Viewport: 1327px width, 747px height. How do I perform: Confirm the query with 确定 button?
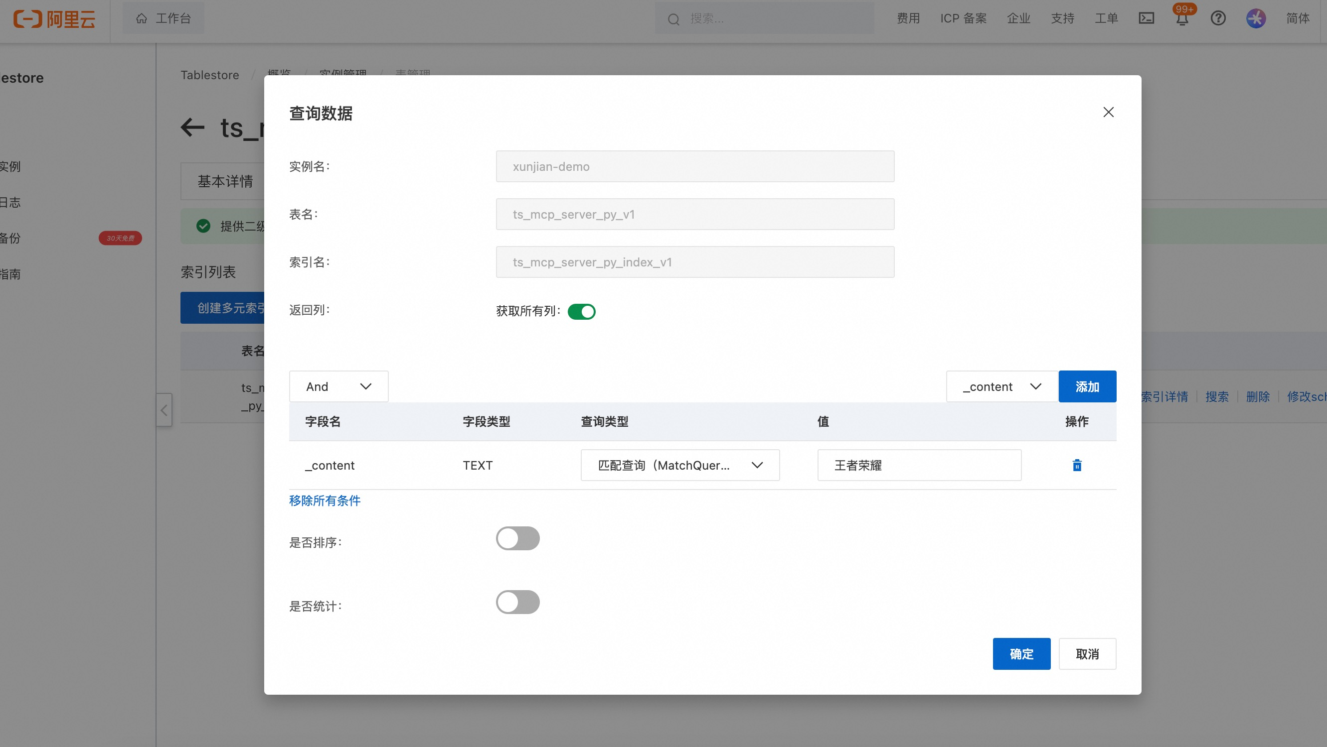point(1021,653)
